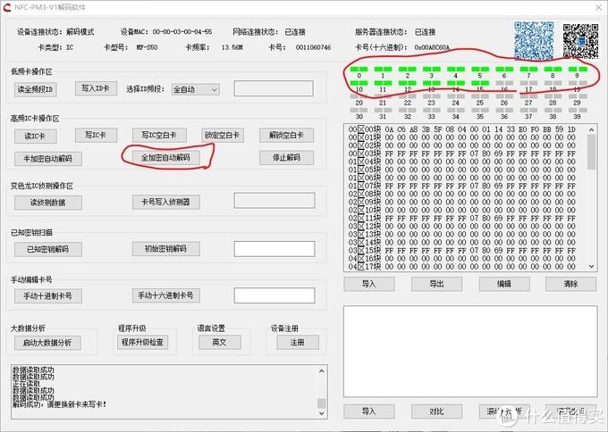Click the 写IC空白卡 button
Image resolution: width=608 pixels, height=432 pixels.
[x=159, y=136]
